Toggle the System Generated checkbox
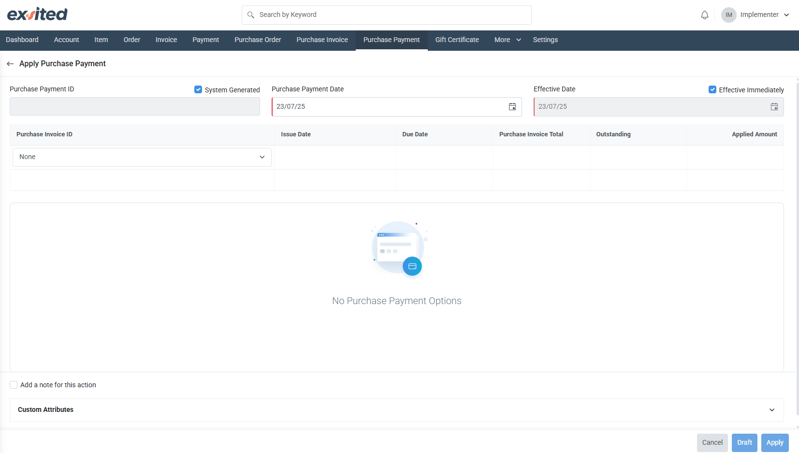Image resolution: width=799 pixels, height=453 pixels. click(198, 89)
